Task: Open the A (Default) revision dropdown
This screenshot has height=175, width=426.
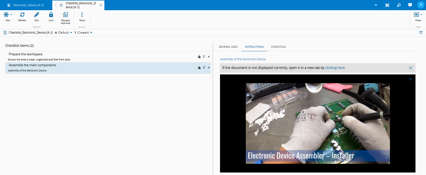Action: (x=71, y=33)
